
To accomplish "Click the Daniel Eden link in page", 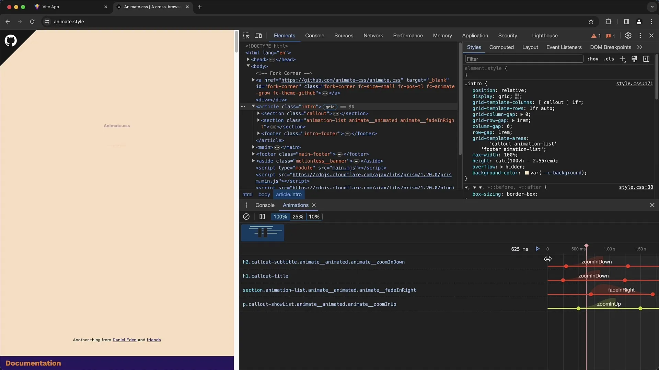I will [x=125, y=340].
